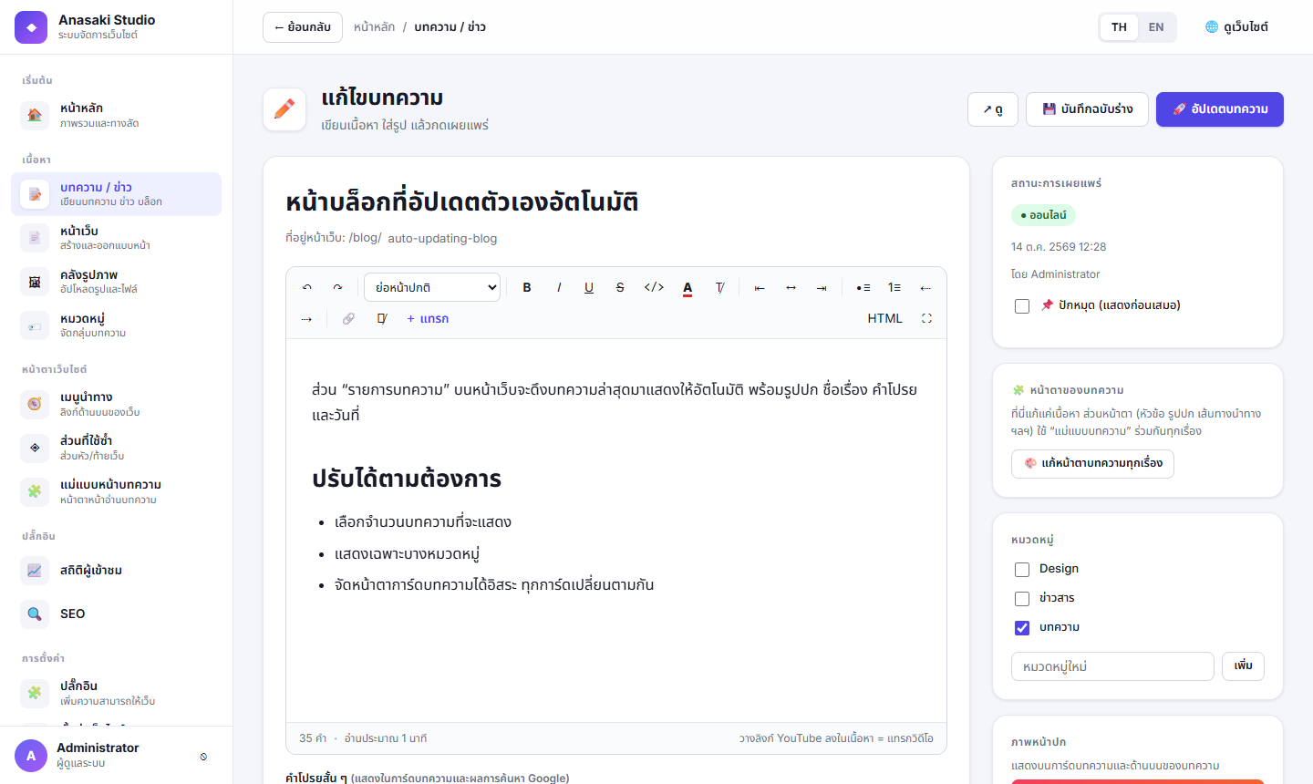Image resolution: width=1313 pixels, height=784 pixels.
Task: Underline the selected text
Action: 589,287
